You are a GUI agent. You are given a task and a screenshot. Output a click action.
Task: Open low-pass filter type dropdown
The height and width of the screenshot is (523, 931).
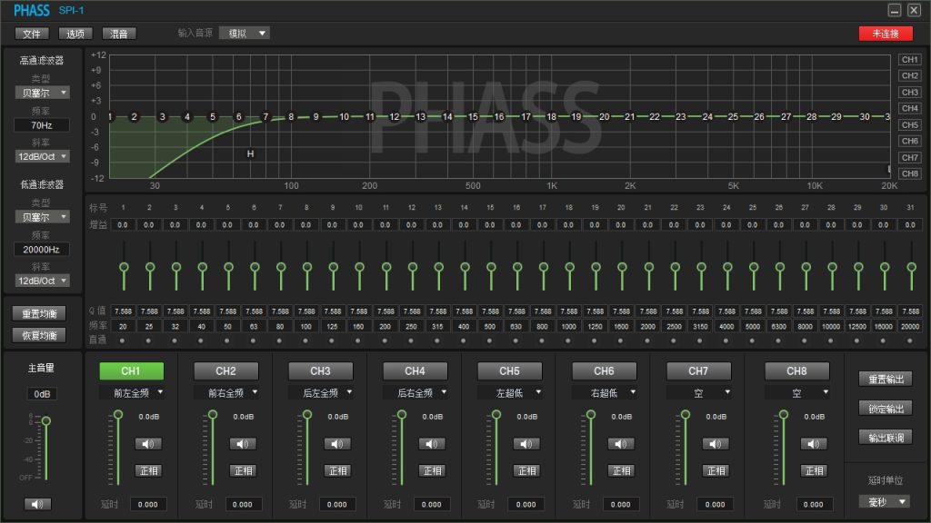tap(42, 217)
